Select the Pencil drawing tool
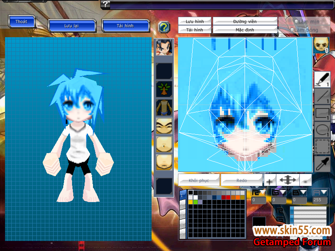Screen dimensions: 335x251 pos(322,79)
